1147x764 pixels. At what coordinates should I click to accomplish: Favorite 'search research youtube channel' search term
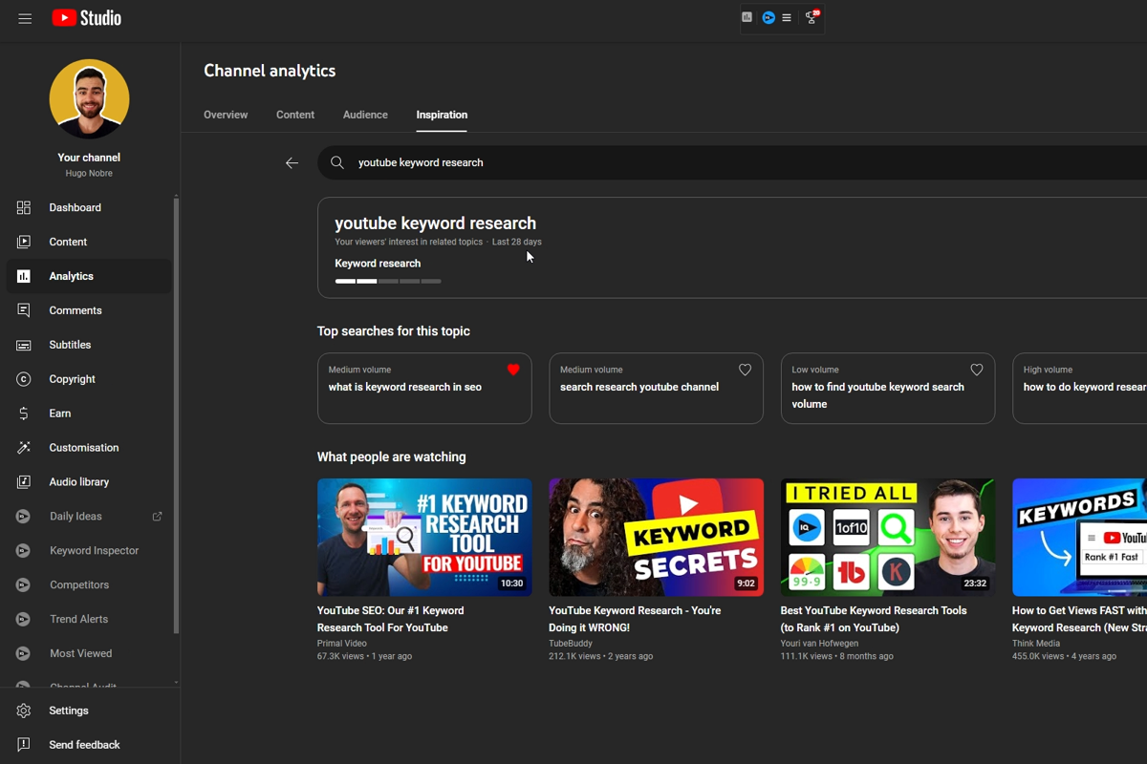(x=745, y=370)
